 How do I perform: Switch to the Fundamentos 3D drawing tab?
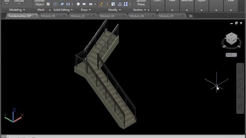pyautogui.click(x=20, y=16)
